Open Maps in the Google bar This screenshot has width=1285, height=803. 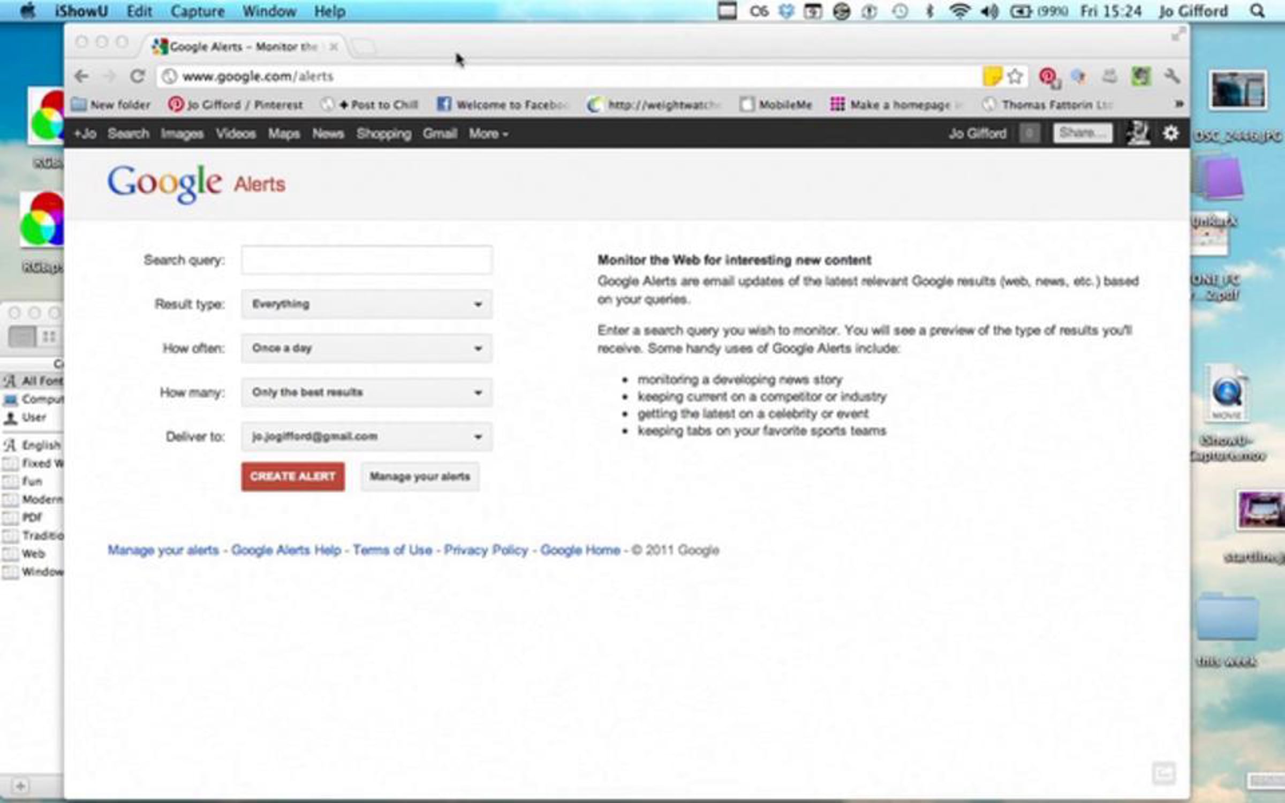[284, 133]
